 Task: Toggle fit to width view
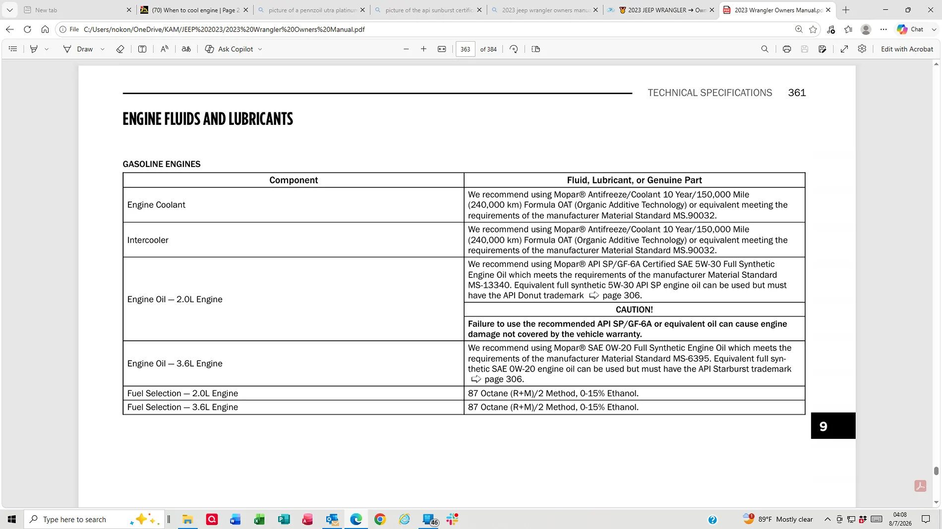pos(442,49)
